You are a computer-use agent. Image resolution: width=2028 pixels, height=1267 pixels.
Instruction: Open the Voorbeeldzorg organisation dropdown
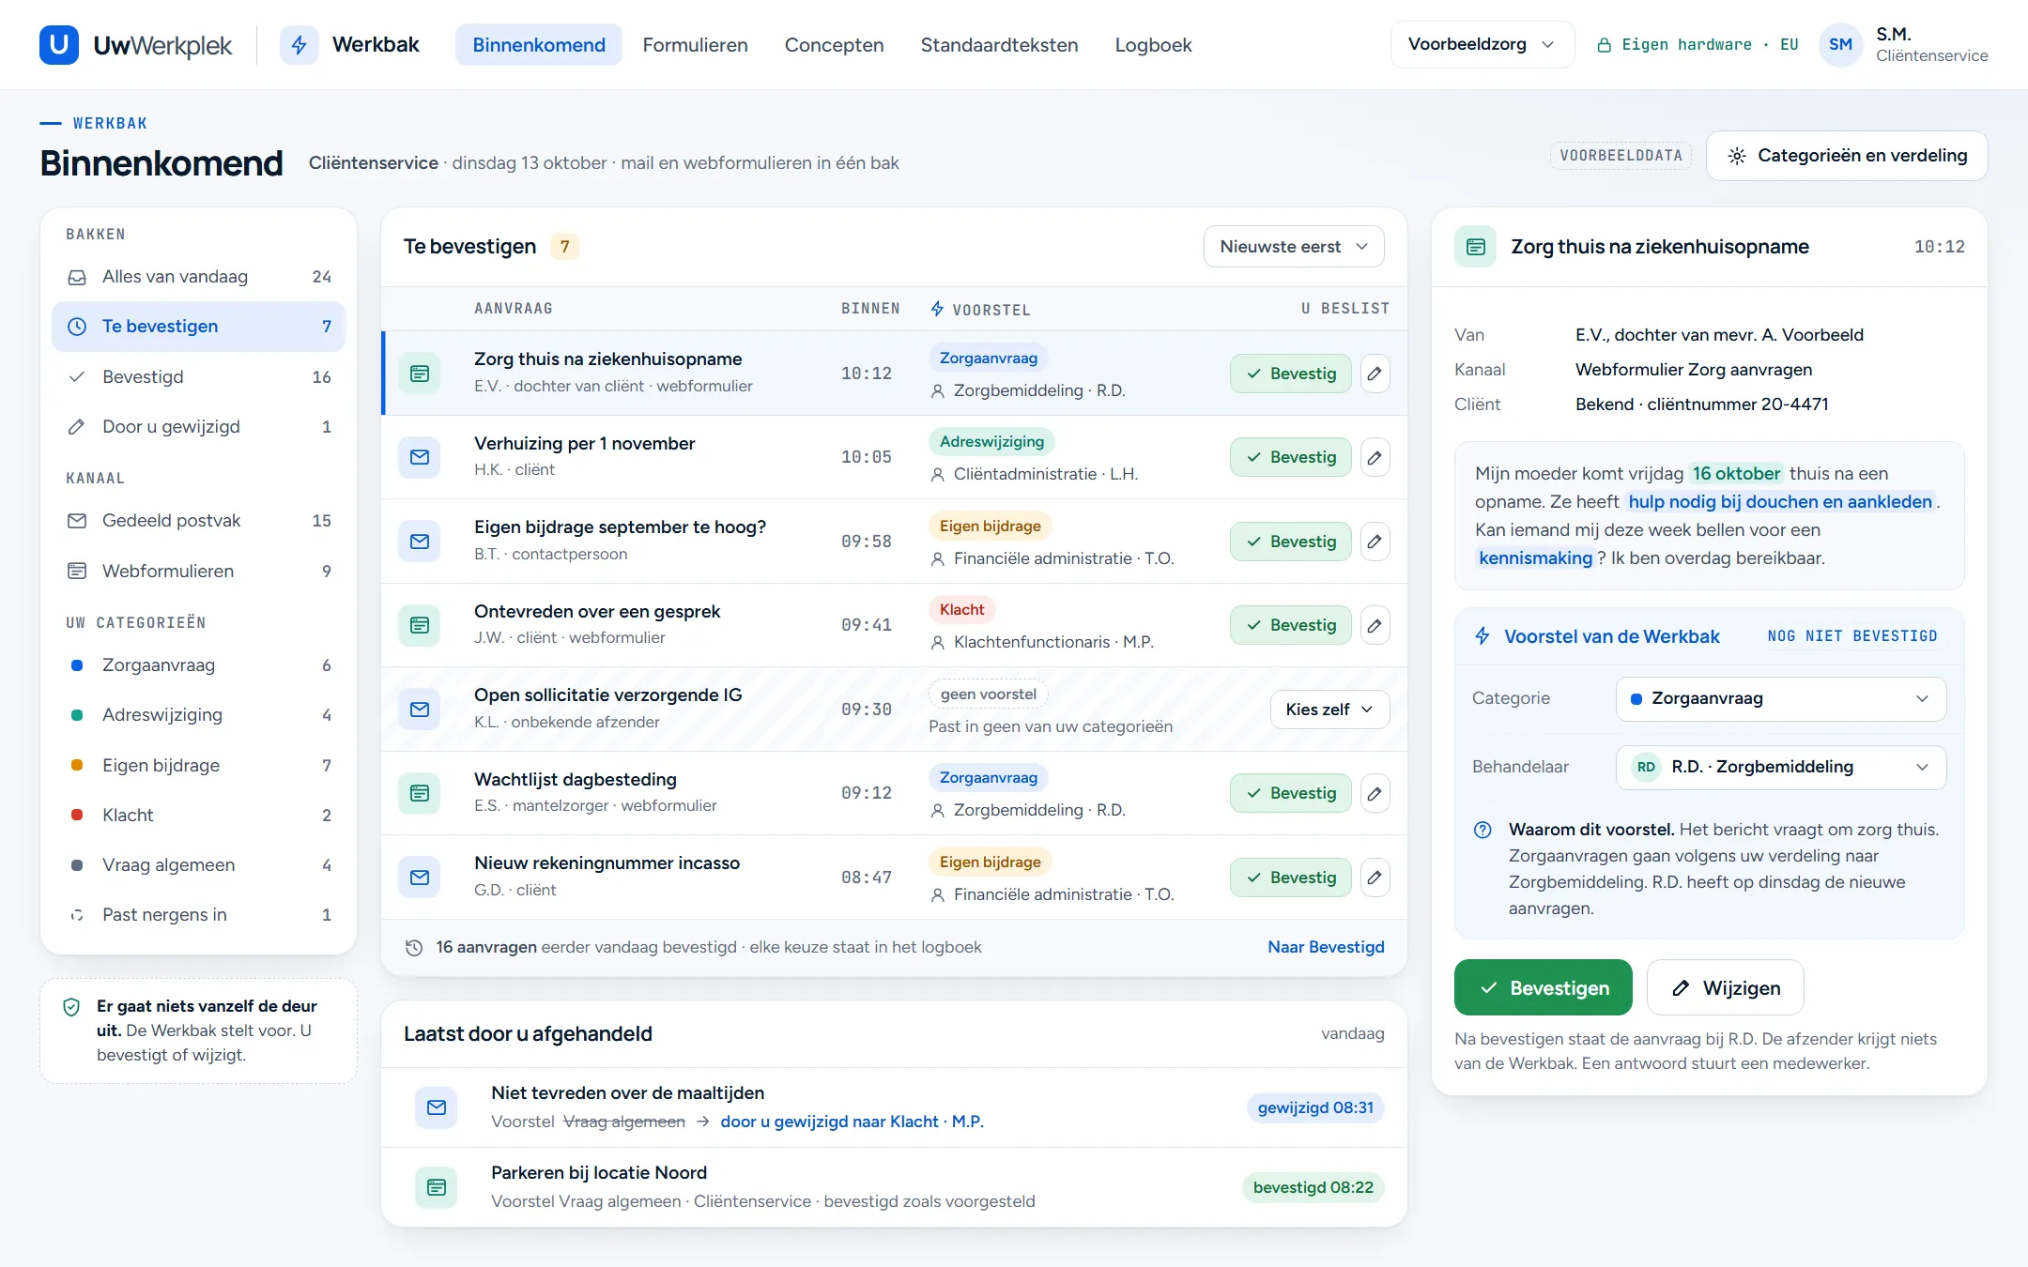point(1482,45)
